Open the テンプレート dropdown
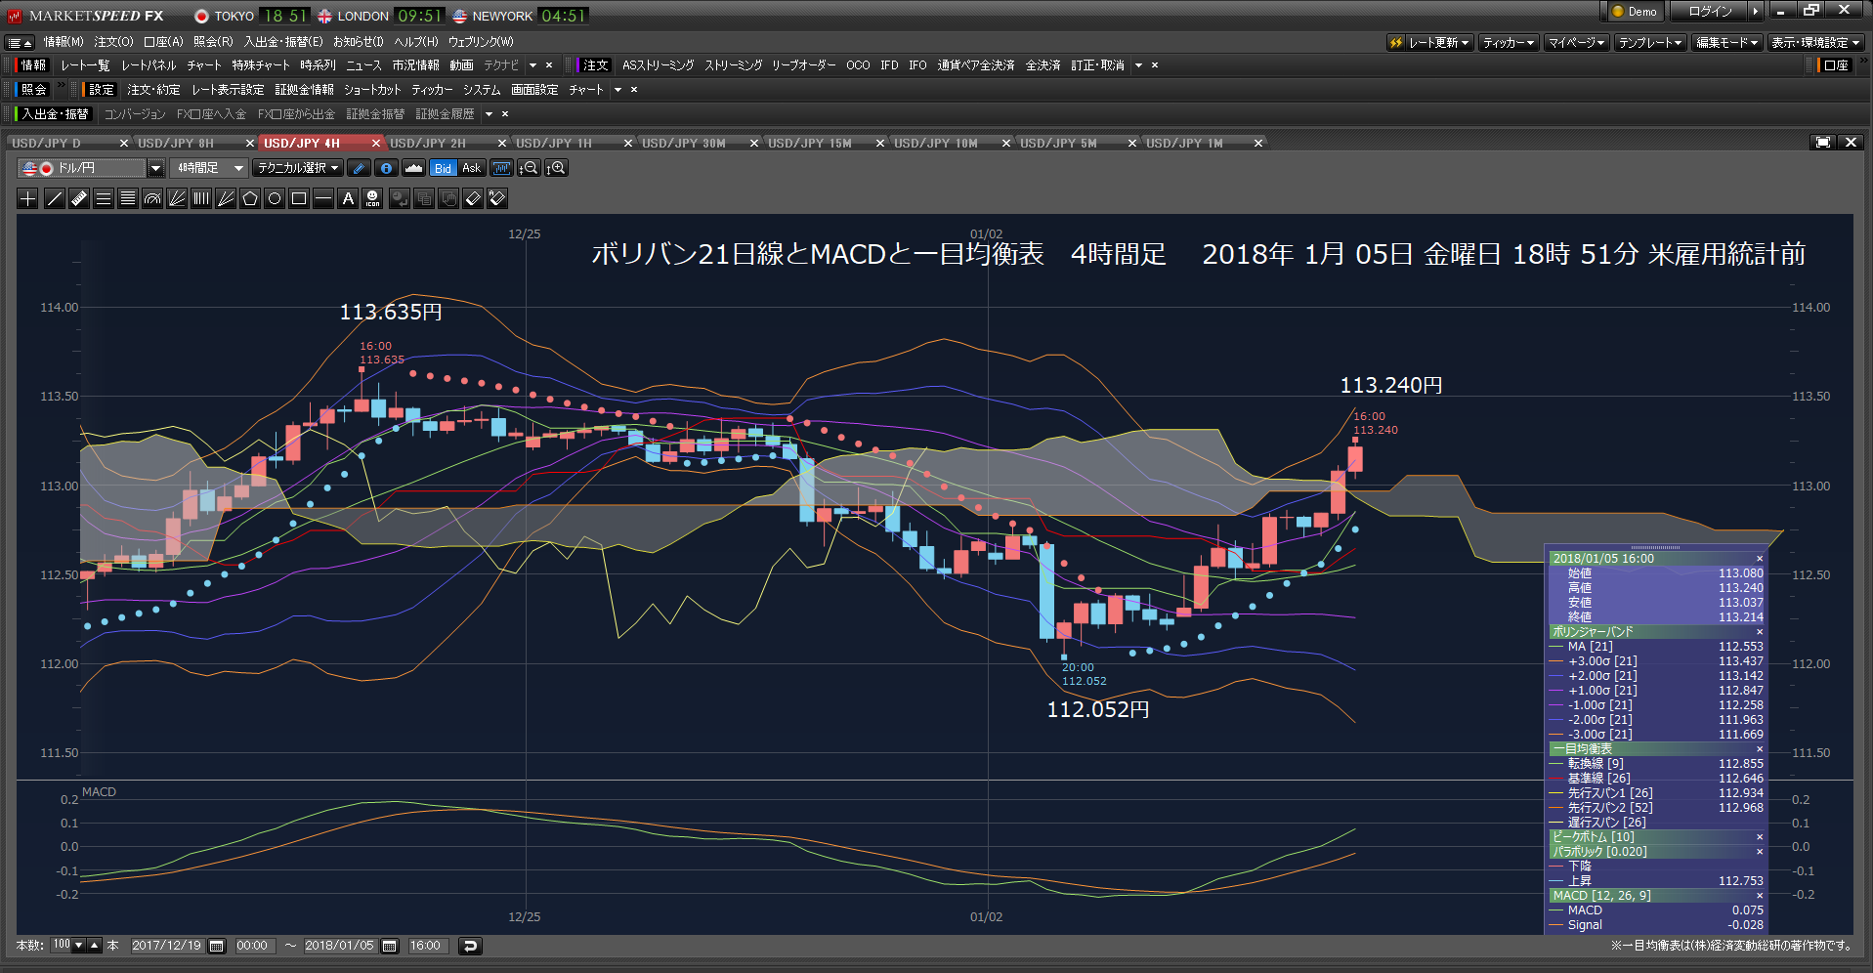The width and height of the screenshot is (1873, 973). (1650, 42)
